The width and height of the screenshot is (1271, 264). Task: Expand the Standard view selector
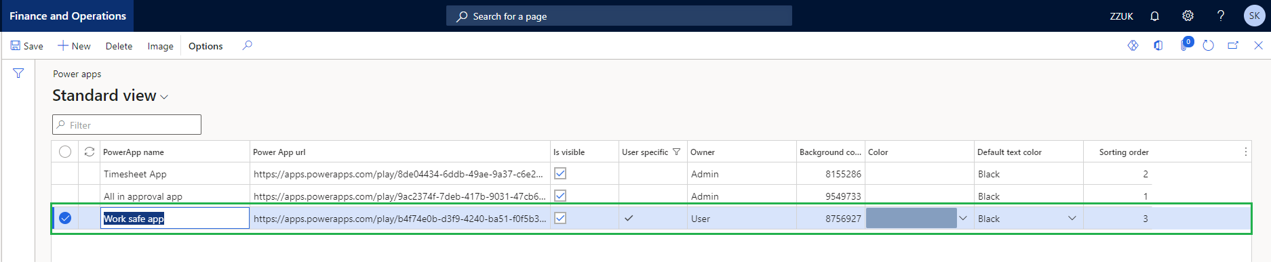[x=110, y=95]
